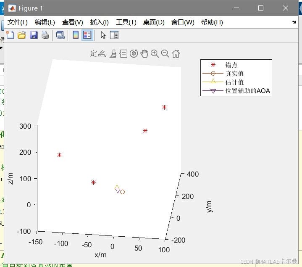Click the axes toolbar export icon
302x267 pixels.
[x=102, y=53]
